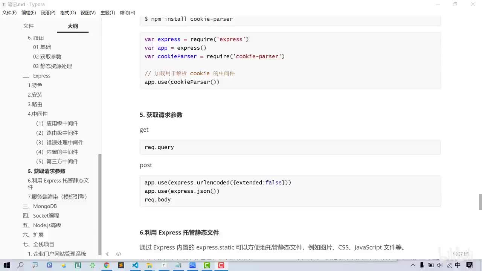Open the 文件(F) menu
The image size is (482, 271).
click(x=9, y=13)
